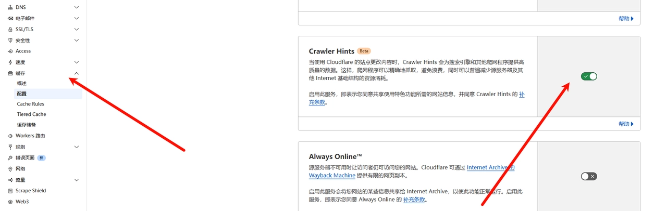Click the 网络 location pin icon
The image size is (667, 211).
point(10,169)
